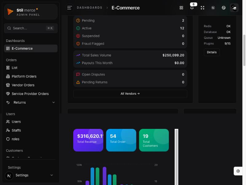Enter fullscreen mode icon
The height and width of the screenshot is (185, 246).
coord(202,8)
